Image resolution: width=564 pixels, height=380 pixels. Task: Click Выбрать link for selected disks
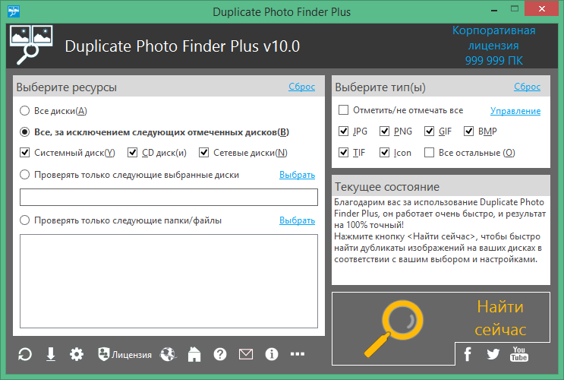297,175
